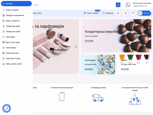Click the basket icon beside Побутова хімія
The width and height of the screenshot is (153, 115).
pyautogui.click(x=4, y=53)
